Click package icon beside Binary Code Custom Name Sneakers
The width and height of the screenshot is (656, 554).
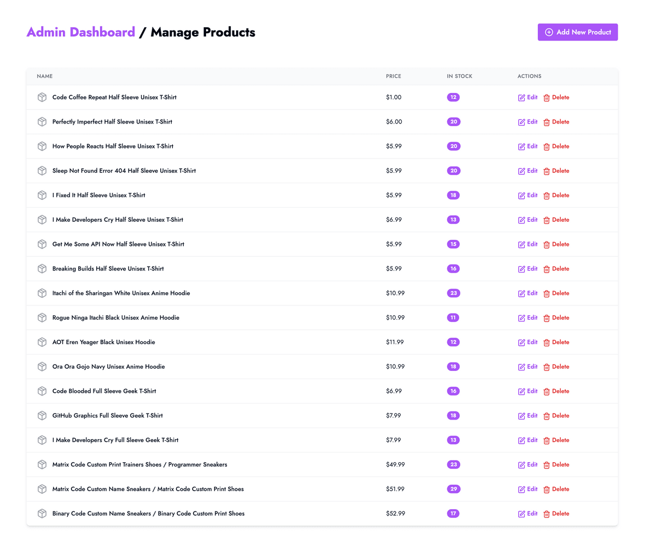tap(42, 514)
